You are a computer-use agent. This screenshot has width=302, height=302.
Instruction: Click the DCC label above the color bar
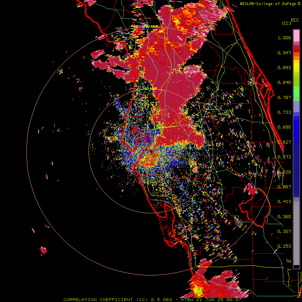tap(295, 20)
